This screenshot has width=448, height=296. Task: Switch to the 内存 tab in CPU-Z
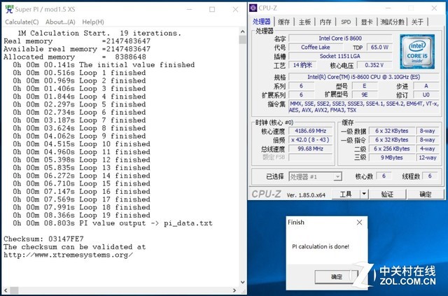pos(325,22)
